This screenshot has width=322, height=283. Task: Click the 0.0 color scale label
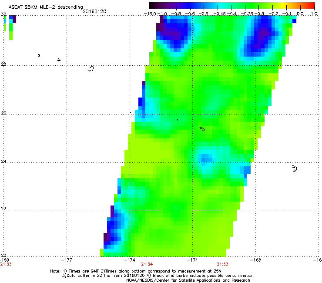(300, 14)
